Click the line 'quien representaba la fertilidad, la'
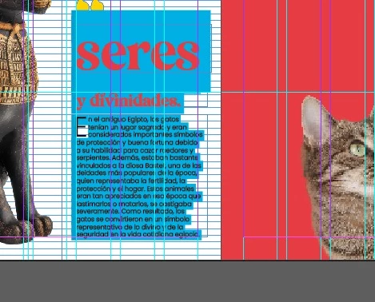 tap(131, 181)
